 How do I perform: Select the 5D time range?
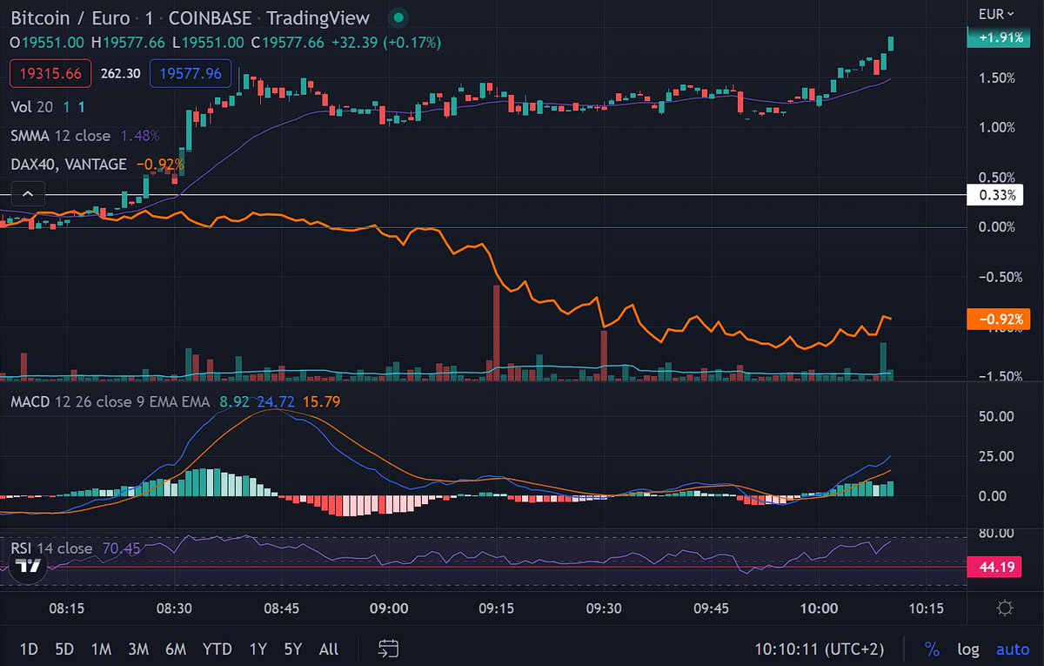tap(64, 649)
